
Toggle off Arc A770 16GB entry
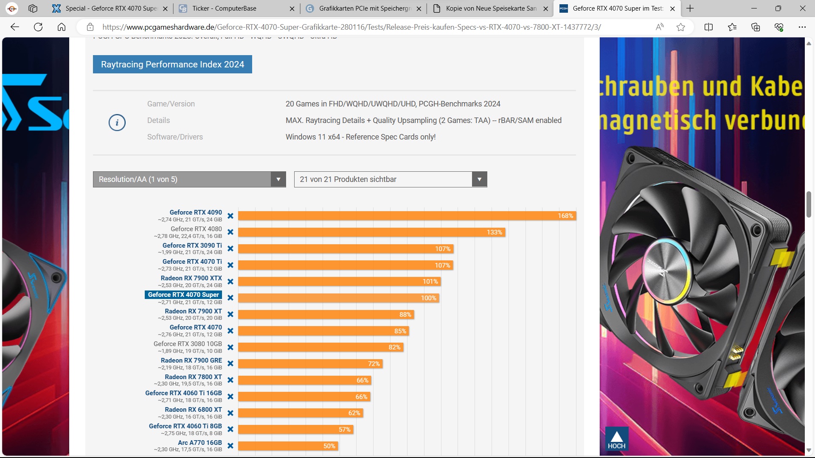coord(230,446)
